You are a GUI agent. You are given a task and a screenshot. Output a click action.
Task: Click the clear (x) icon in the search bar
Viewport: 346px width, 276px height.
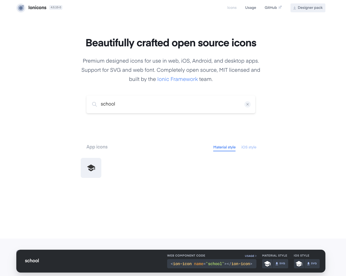(247, 104)
